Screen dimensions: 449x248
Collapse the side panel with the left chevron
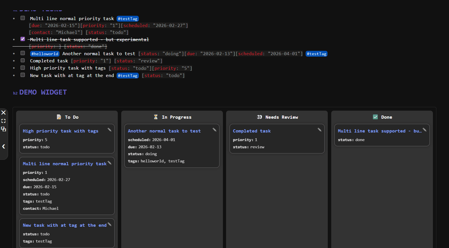pyautogui.click(x=3, y=146)
